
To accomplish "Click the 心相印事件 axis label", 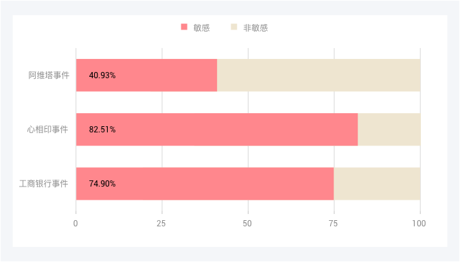I will [47, 130].
